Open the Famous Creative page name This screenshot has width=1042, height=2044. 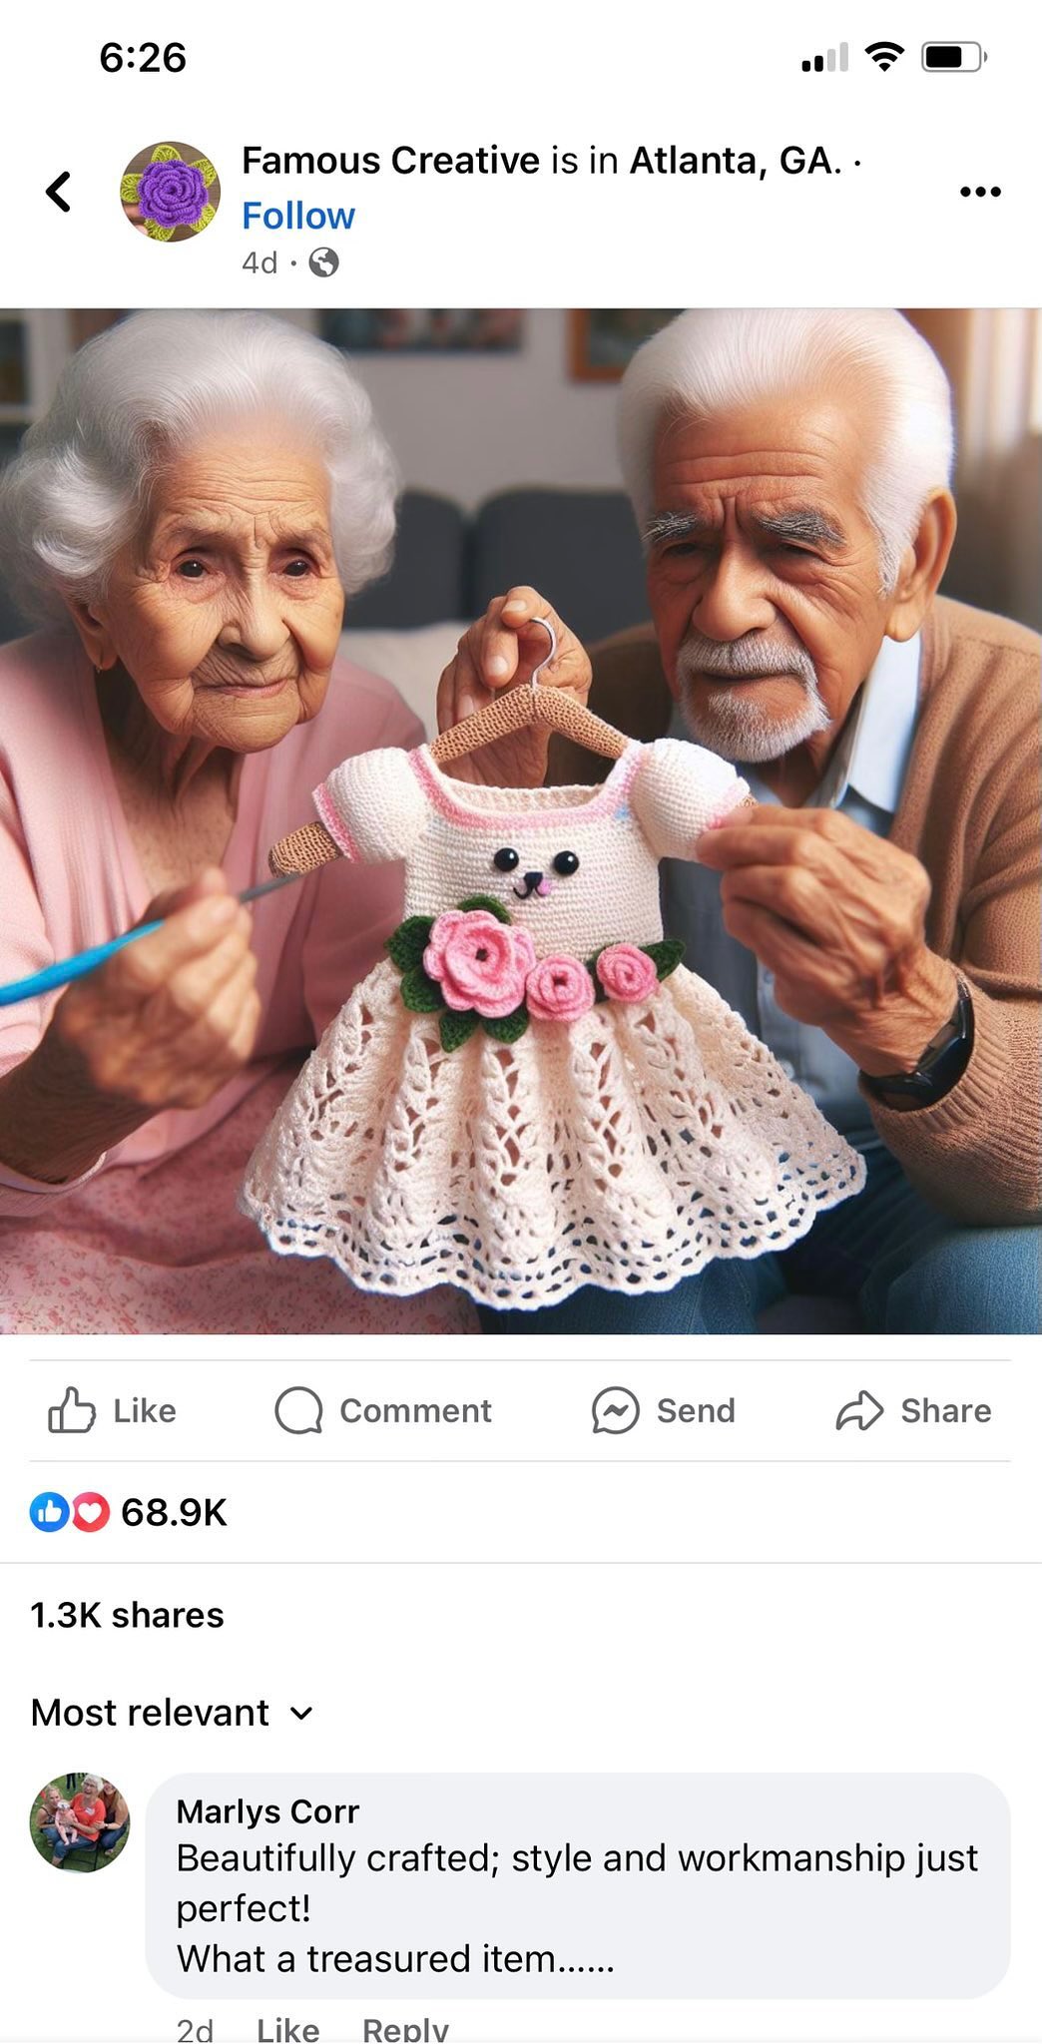point(390,160)
